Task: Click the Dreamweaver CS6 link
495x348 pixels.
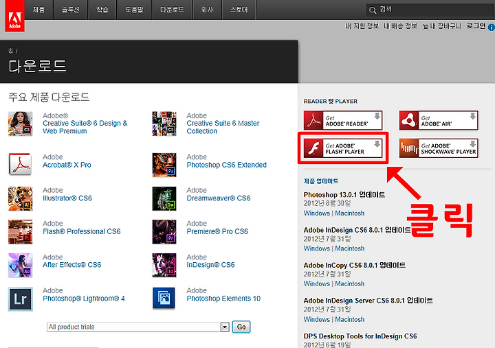Action: click(219, 198)
